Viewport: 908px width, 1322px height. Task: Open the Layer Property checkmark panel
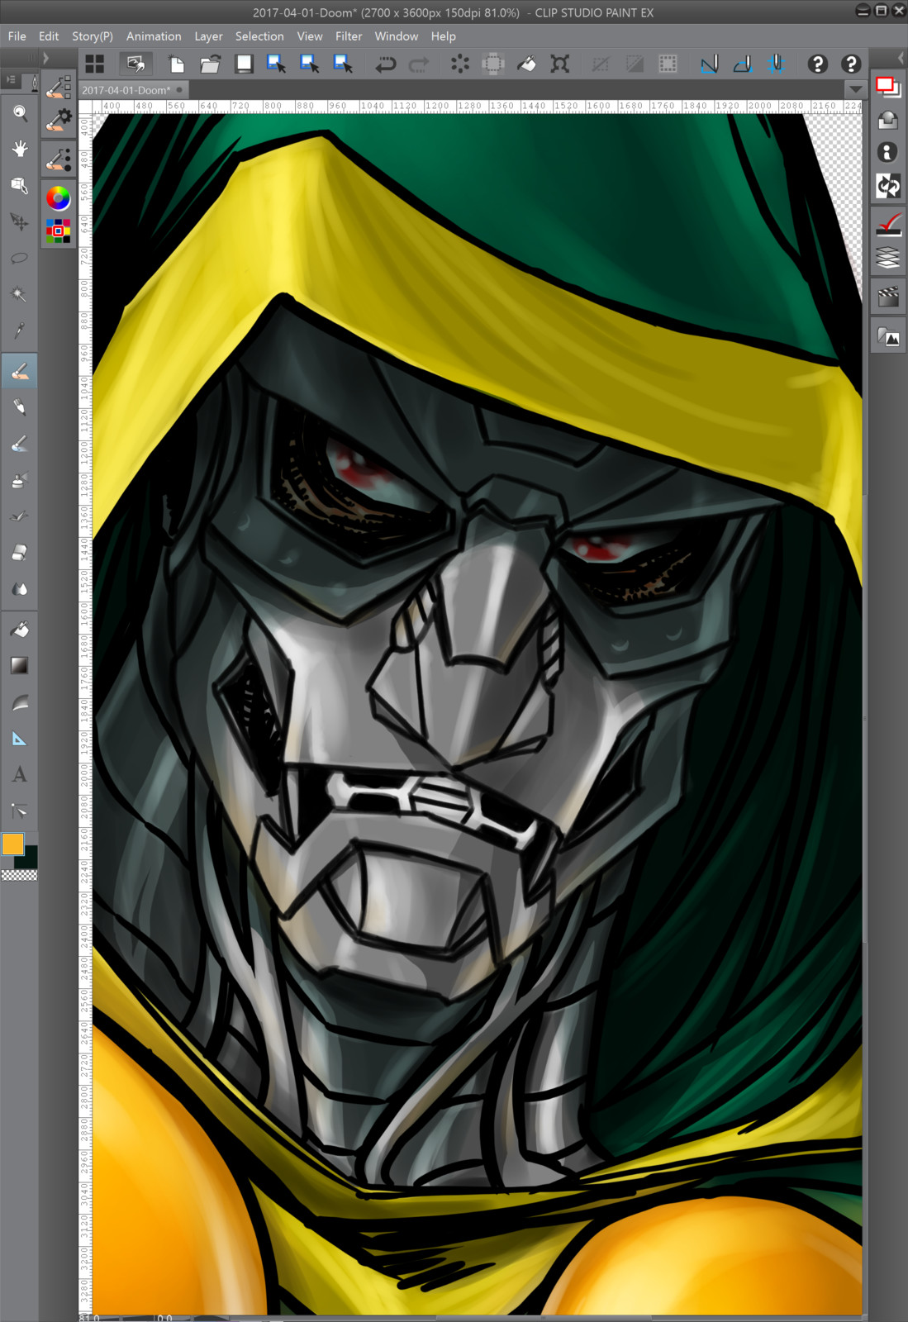point(888,224)
